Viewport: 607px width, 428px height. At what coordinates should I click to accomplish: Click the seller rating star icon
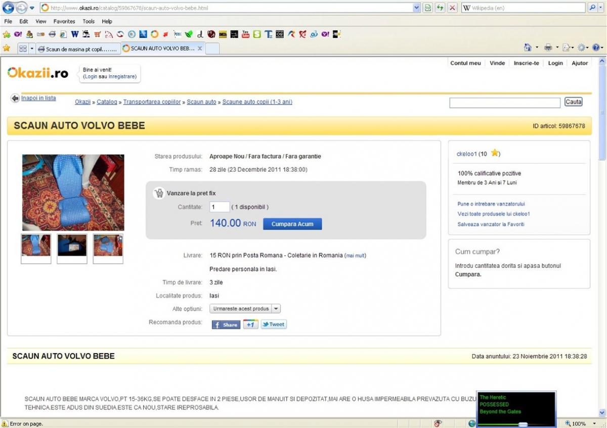click(x=494, y=153)
